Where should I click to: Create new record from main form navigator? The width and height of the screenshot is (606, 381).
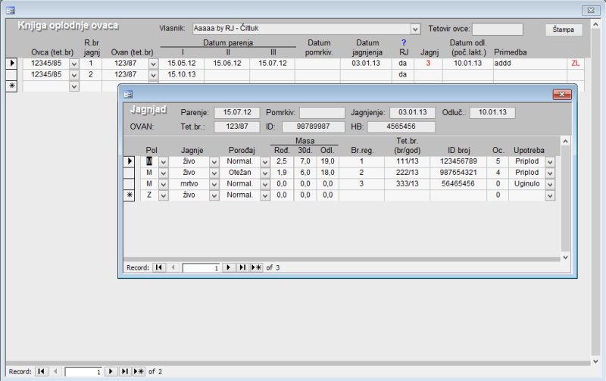(x=138, y=372)
